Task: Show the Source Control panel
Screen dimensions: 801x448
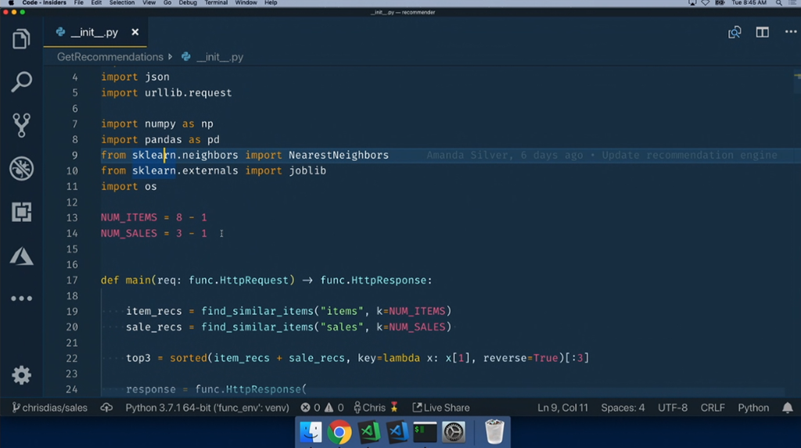Action: pyautogui.click(x=21, y=124)
